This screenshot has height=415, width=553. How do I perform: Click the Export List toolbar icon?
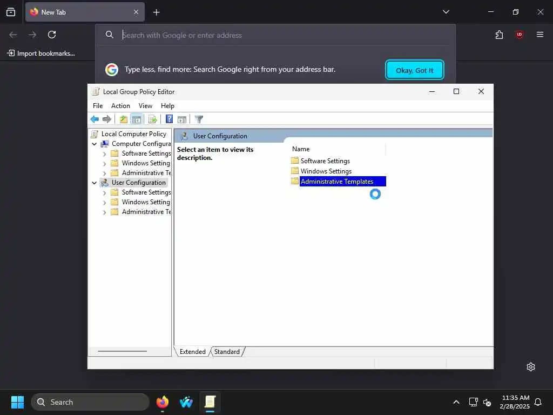(x=152, y=119)
